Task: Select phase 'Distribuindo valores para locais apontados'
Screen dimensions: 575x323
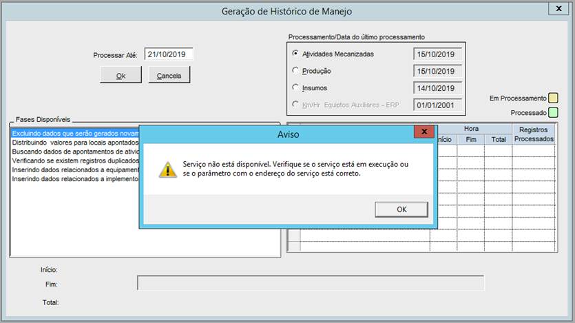Action: pos(75,143)
